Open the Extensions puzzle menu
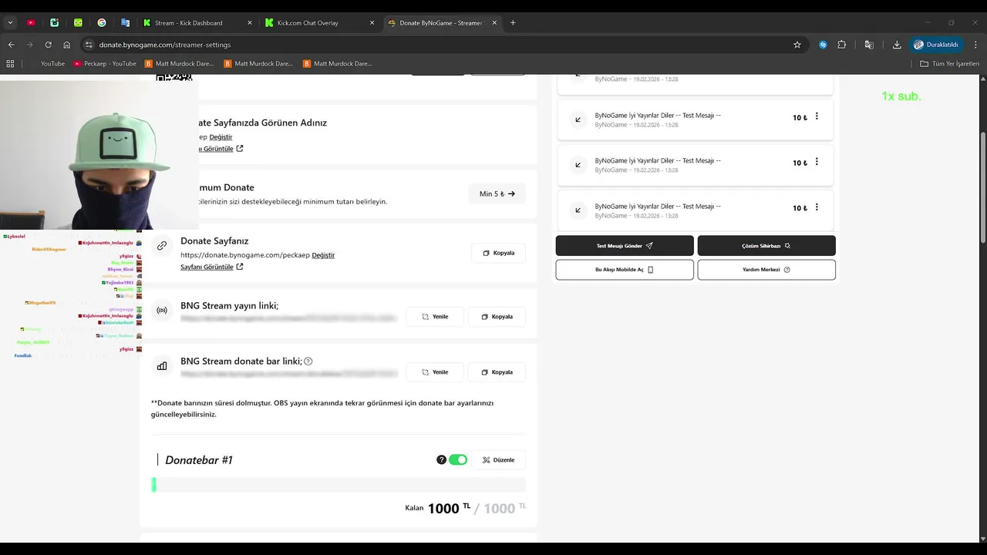Image resolution: width=987 pixels, height=555 pixels. [841, 45]
